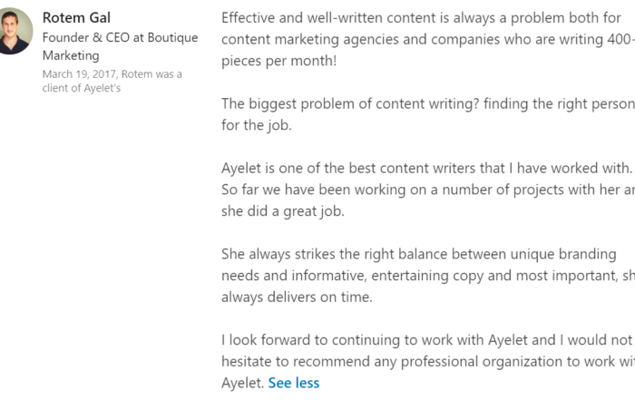This screenshot has height=400, width=635.
Task: Click the text "always delivers on time."
Action: pyautogui.click(x=297, y=298)
